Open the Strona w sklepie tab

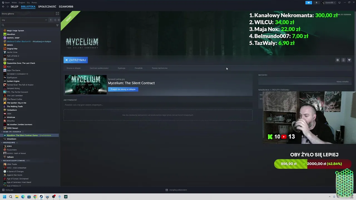[73, 68]
